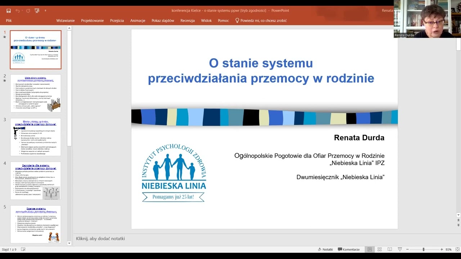The width and height of the screenshot is (461, 259).
Task: Click the Redo/Repeat icon
Action: (x=28, y=11)
